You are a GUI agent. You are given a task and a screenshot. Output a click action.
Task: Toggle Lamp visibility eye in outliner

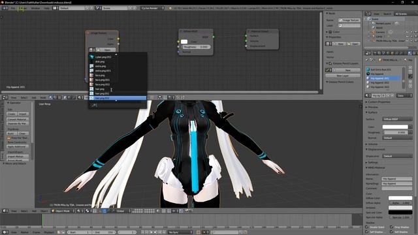pos(407,37)
